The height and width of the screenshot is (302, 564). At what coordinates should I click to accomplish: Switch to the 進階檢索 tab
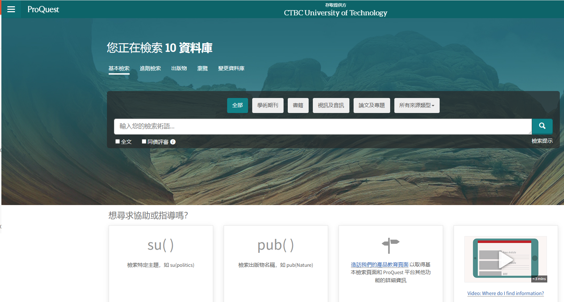click(x=150, y=68)
